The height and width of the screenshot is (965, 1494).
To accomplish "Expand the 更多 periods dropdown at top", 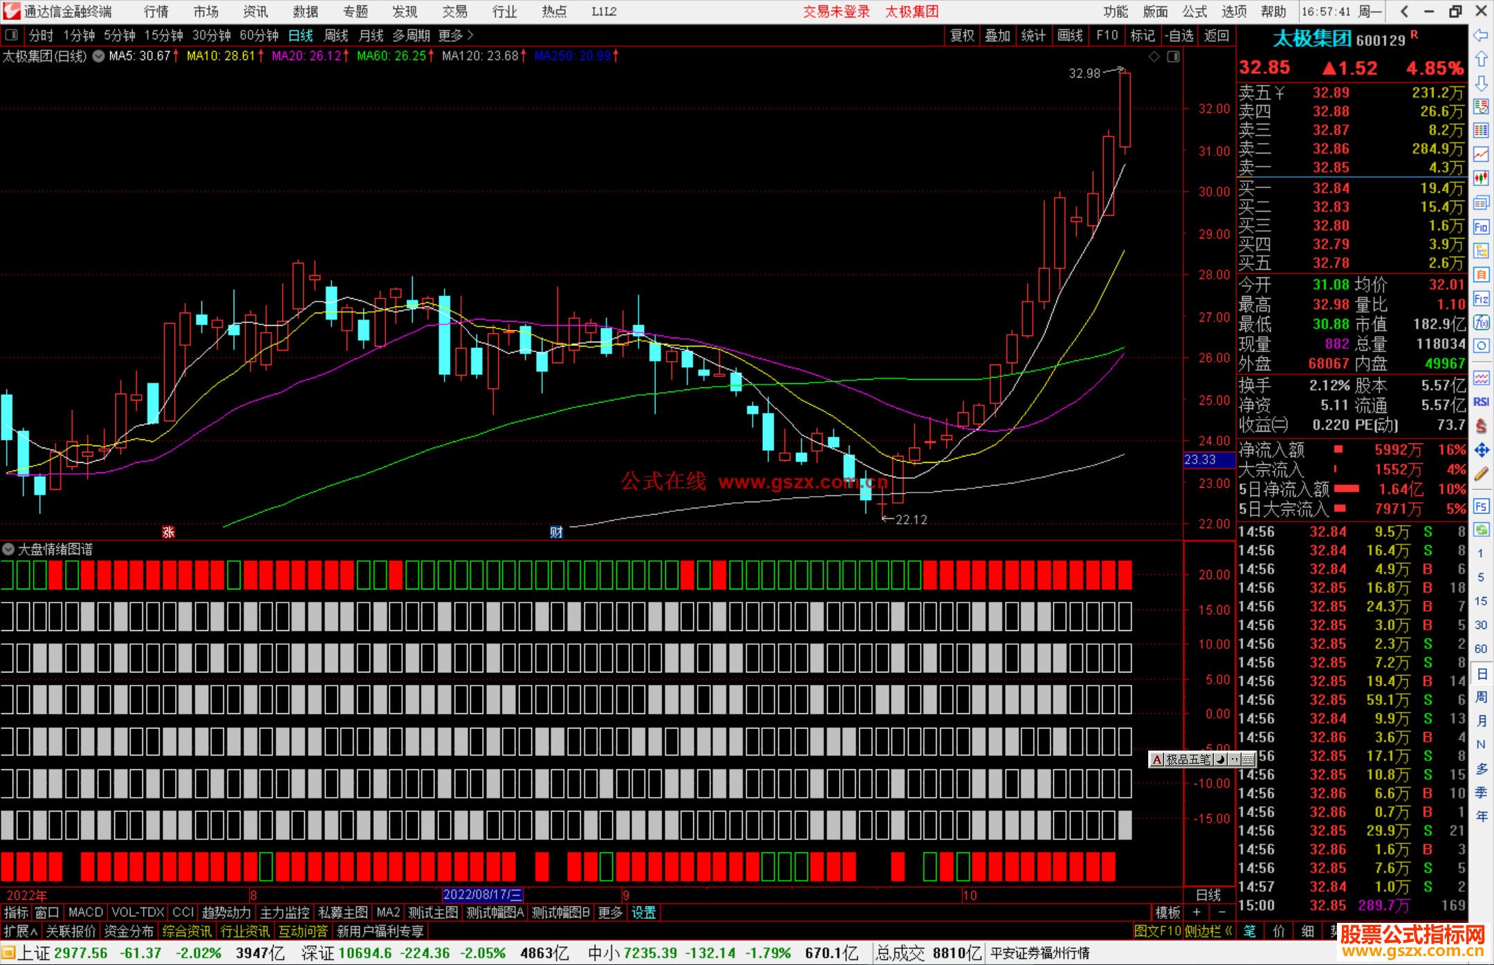I will [x=456, y=35].
